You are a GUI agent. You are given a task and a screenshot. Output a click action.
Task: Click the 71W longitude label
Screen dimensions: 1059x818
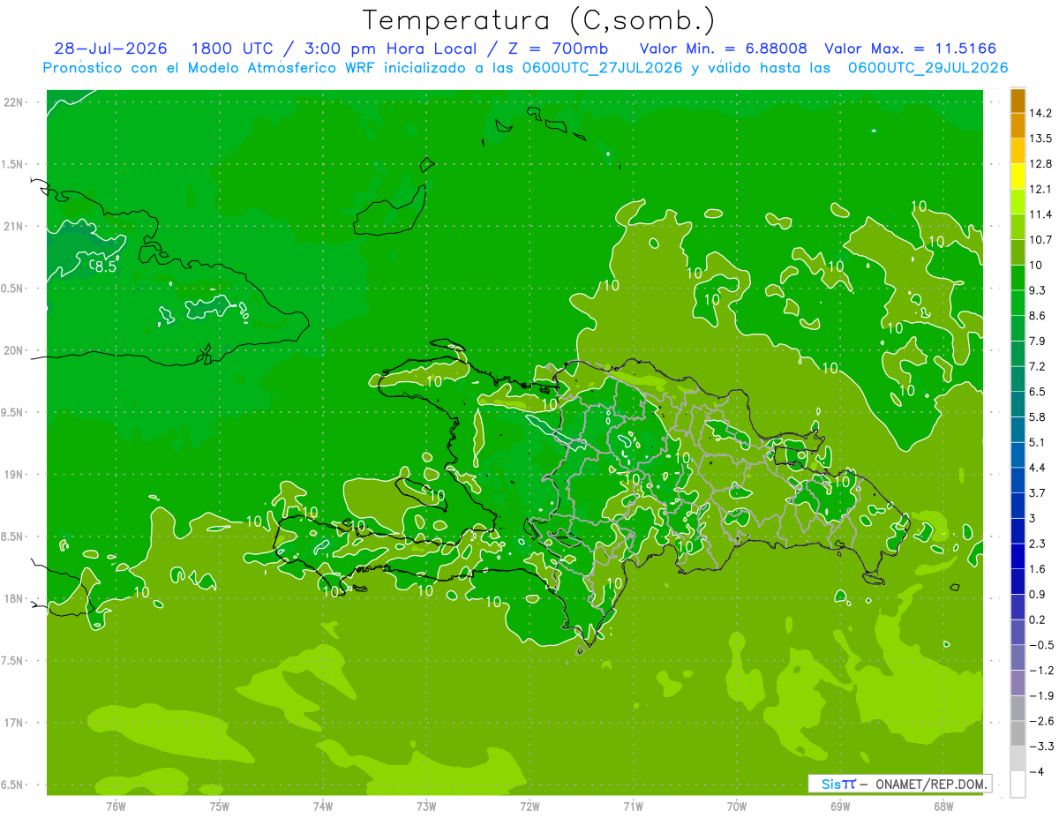[x=633, y=806]
